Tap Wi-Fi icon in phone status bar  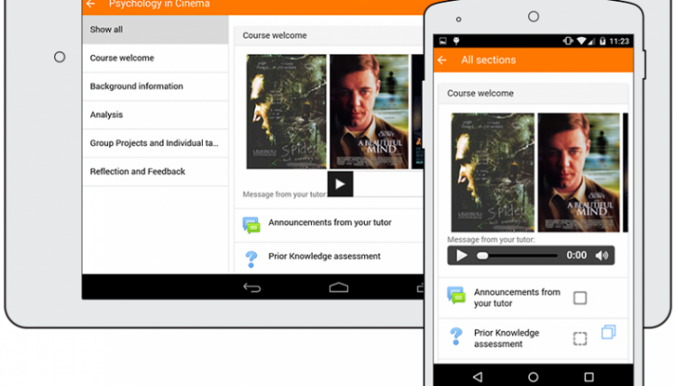581,40
